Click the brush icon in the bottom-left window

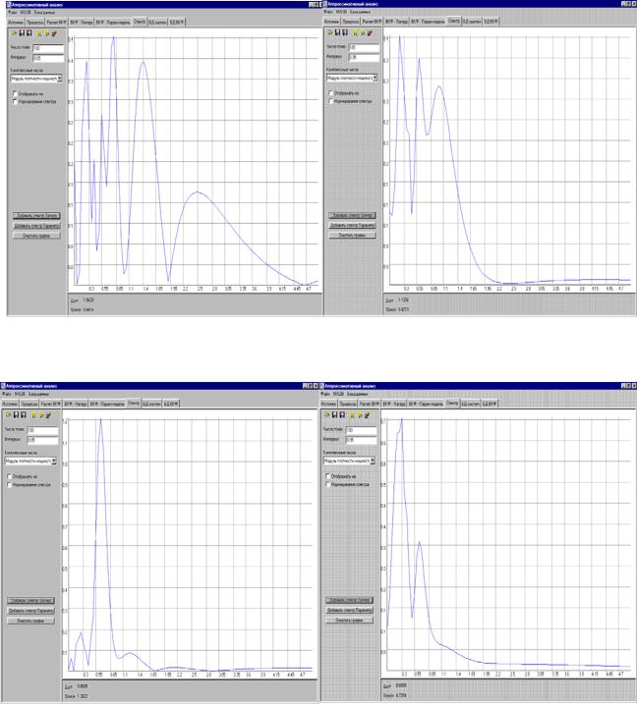(48, 415)
